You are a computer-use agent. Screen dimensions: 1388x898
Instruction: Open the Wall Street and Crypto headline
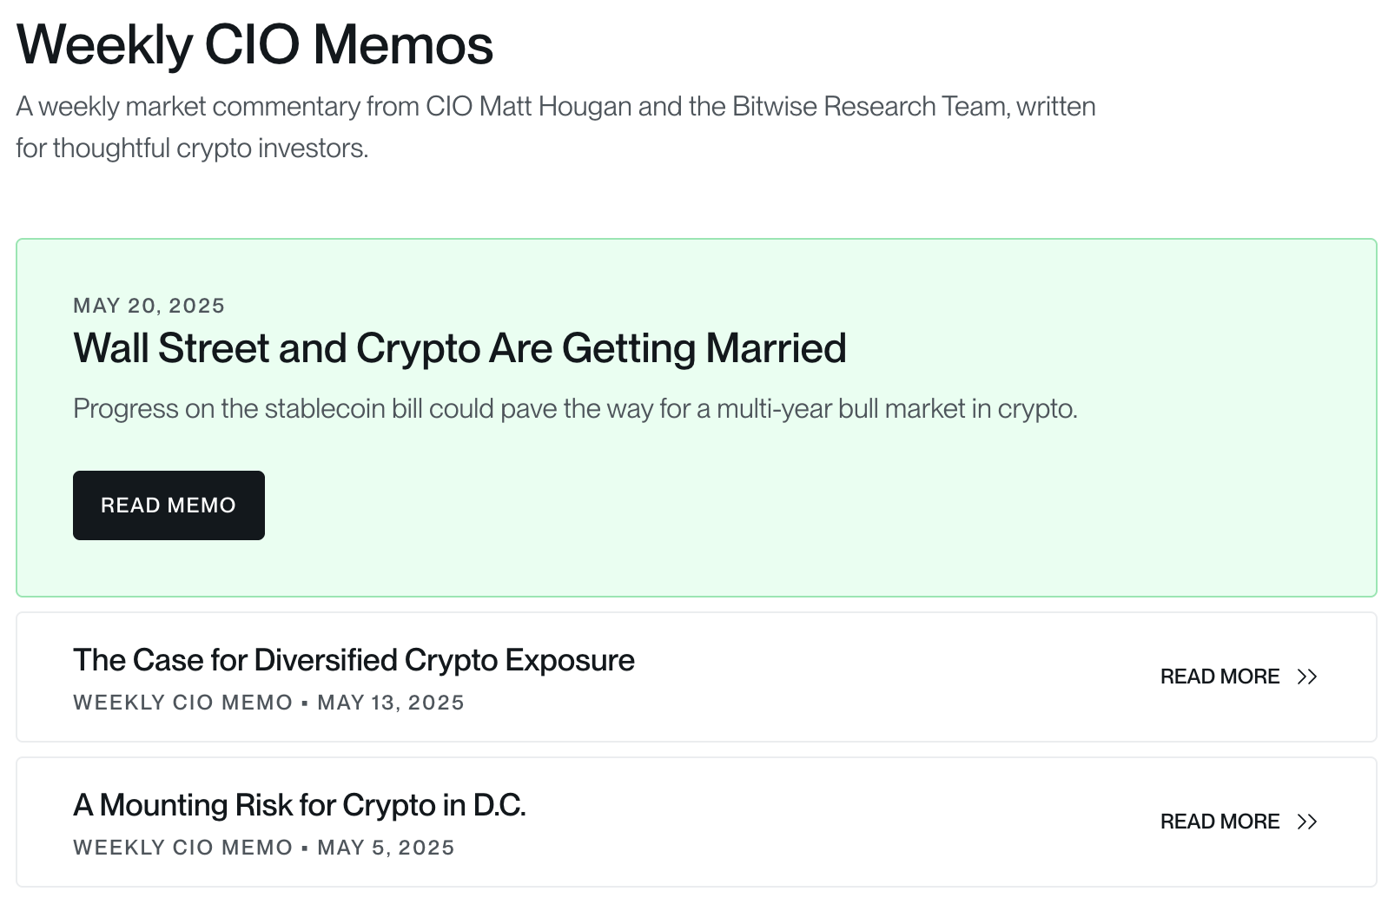click(x=459, y=348)
